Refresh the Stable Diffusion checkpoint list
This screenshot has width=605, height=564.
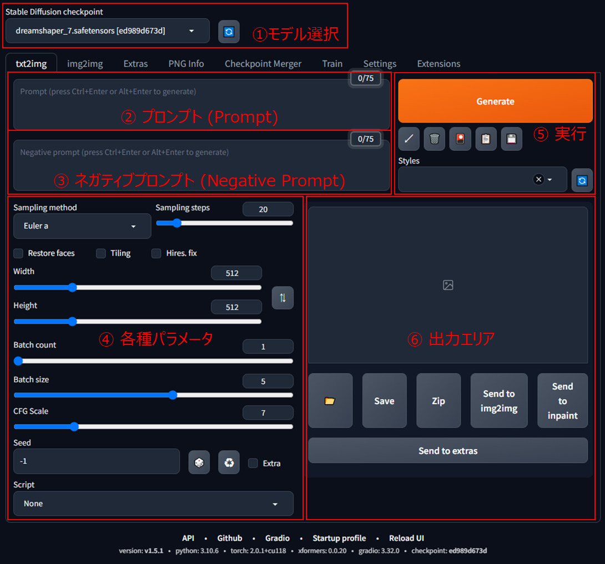(229, 31)
